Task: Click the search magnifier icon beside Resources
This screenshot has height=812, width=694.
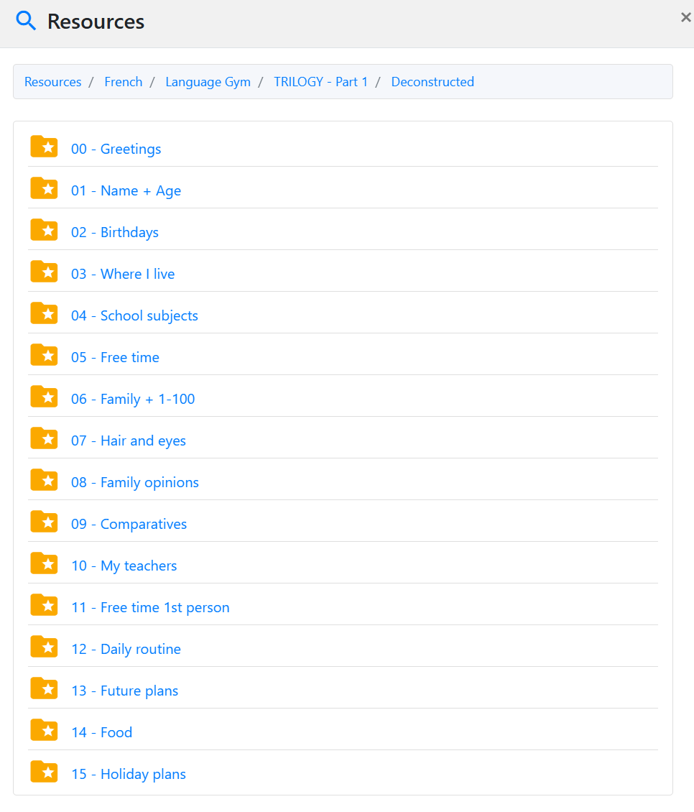Action: [x=26, y=21]
